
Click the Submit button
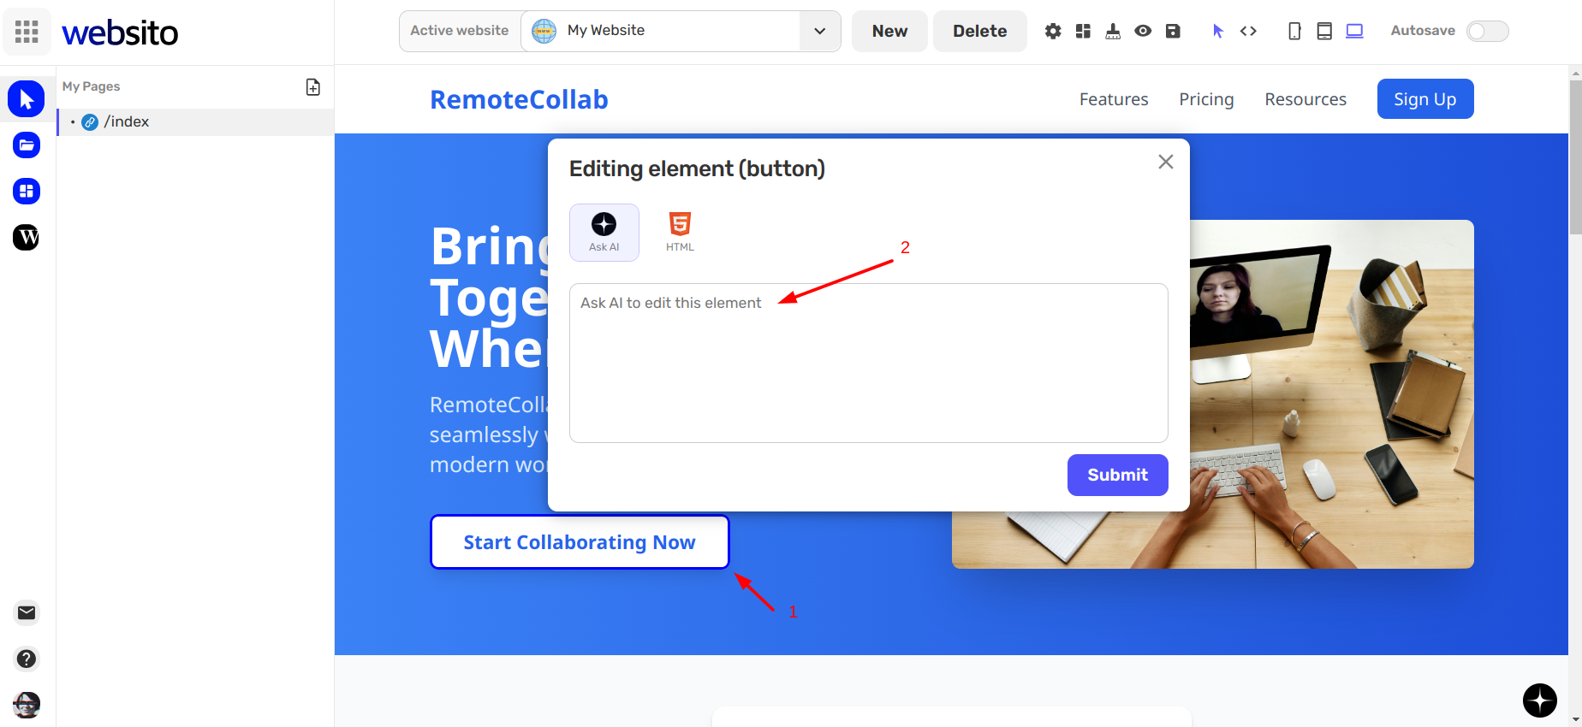click(x=1117, y=475)
